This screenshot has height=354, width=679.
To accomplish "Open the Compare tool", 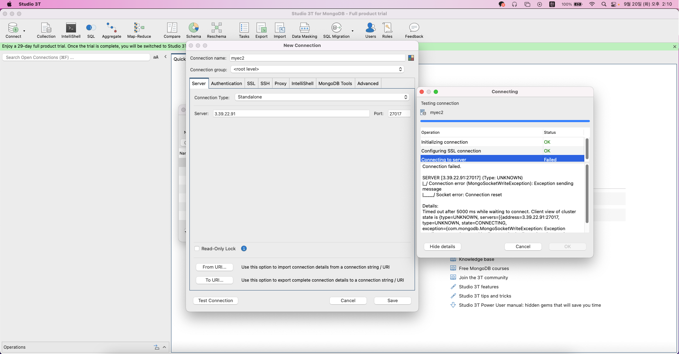I will click(x=172, y=30).
